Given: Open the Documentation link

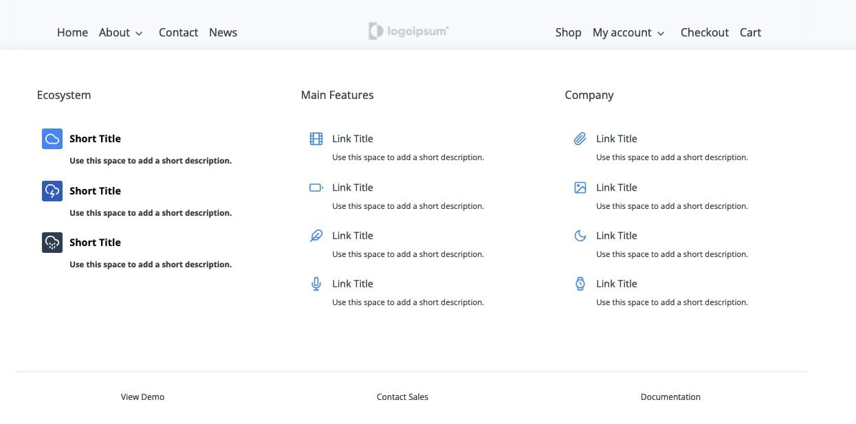Looking at the screenshot, I should [670, 397].
